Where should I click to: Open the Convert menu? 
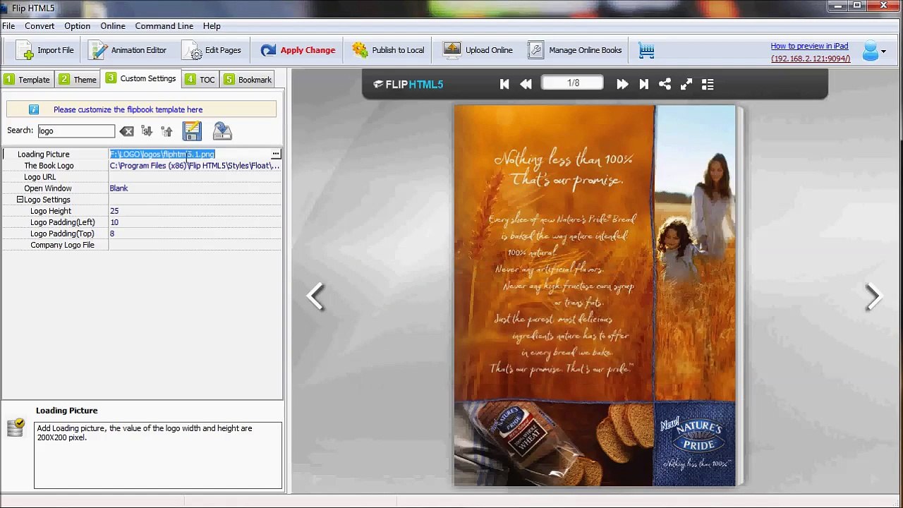pyautogui.click(x=40, y=26)
